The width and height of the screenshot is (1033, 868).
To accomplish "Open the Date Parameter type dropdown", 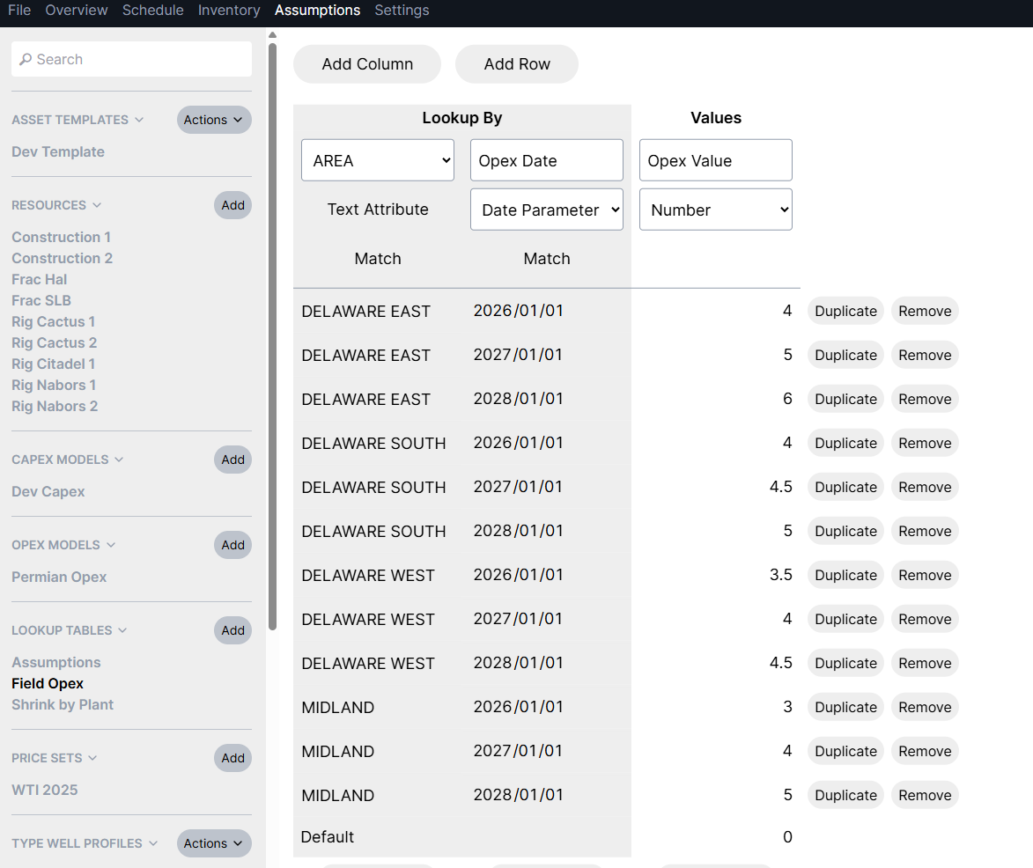I will (x=547, y=210).
